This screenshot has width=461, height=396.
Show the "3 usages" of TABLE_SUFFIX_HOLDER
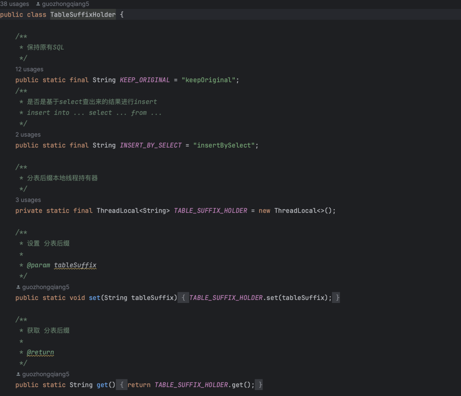pyautogui.click(x=28, y=200)
